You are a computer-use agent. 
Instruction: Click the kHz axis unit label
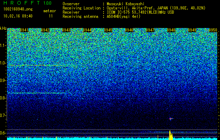pos(3,28)
